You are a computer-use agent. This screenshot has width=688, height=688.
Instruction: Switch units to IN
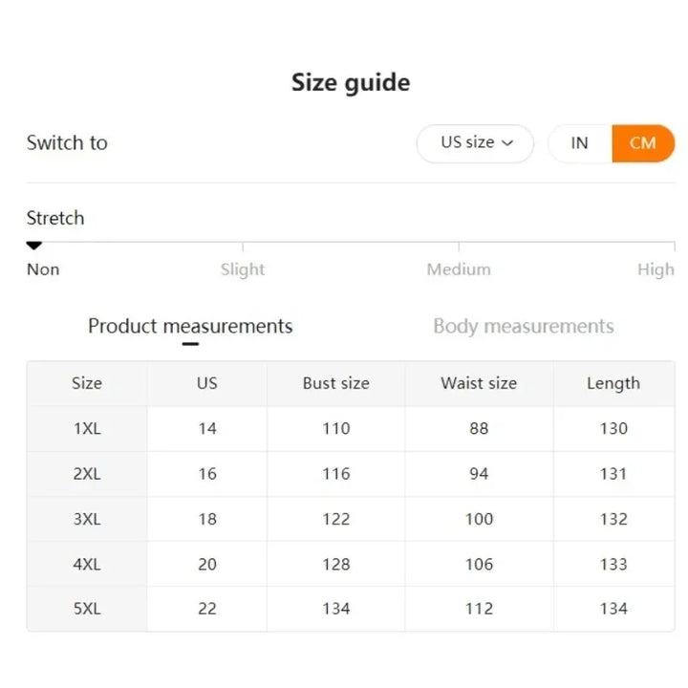pos(579,143)
